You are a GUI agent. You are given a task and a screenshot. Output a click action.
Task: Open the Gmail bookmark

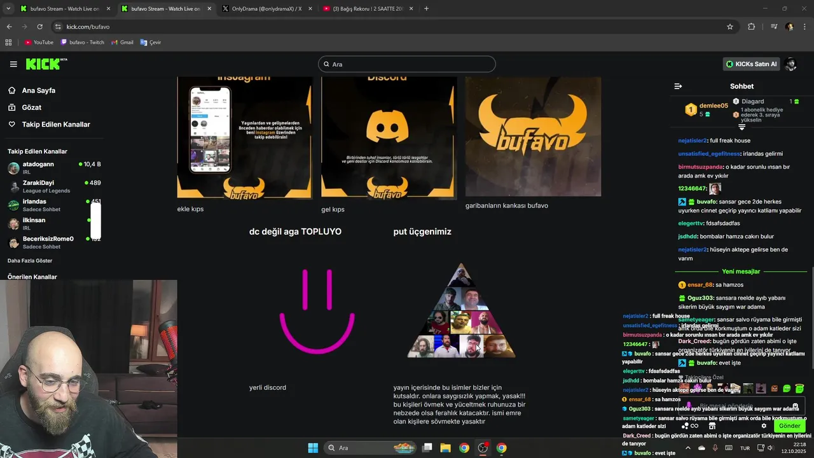[122, 43]
